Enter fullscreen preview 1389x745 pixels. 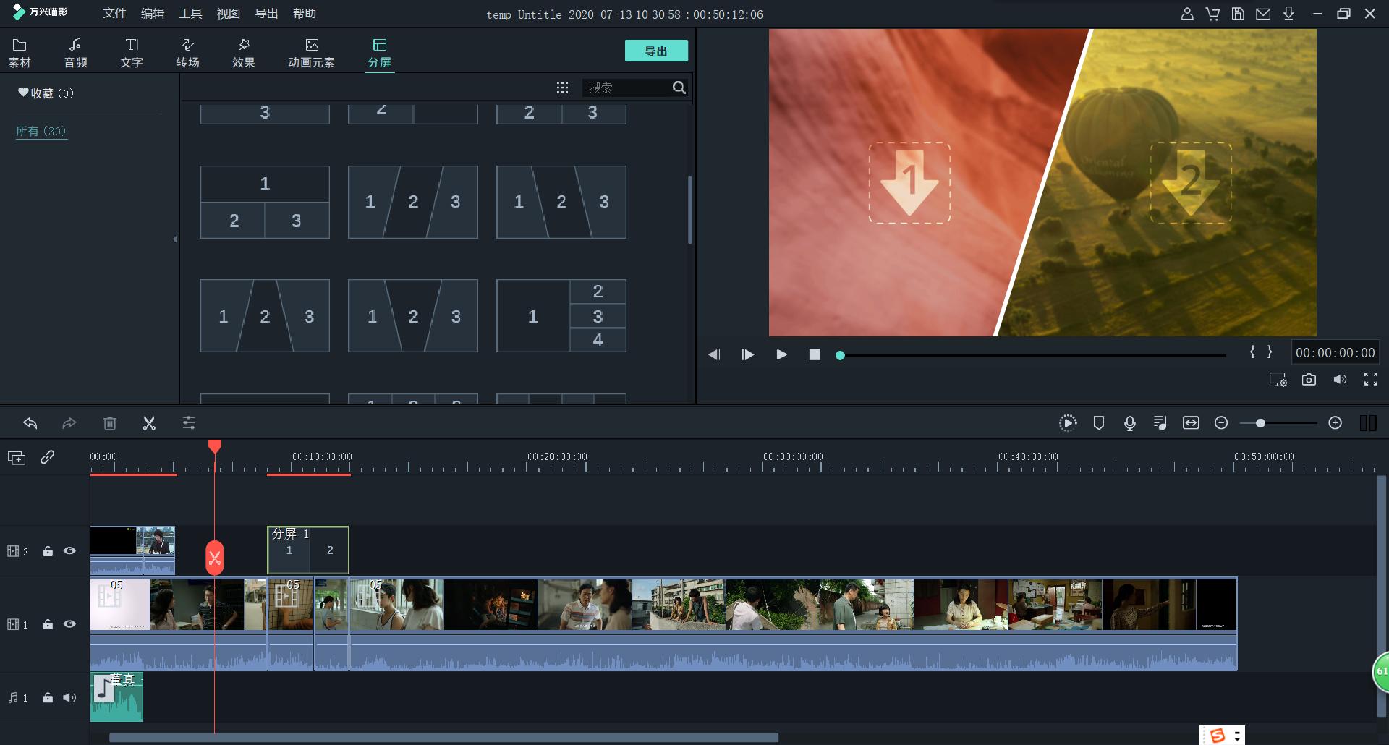point(1370,379)
